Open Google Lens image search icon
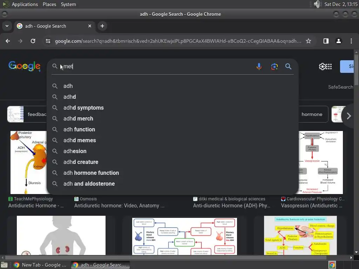The height and width of the screenshot is (269, 359). click(x=274, y=66)
